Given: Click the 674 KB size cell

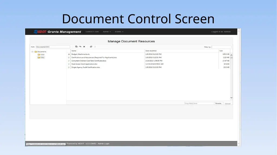Looking at the screenshot, I should click(x=226, y=64).
